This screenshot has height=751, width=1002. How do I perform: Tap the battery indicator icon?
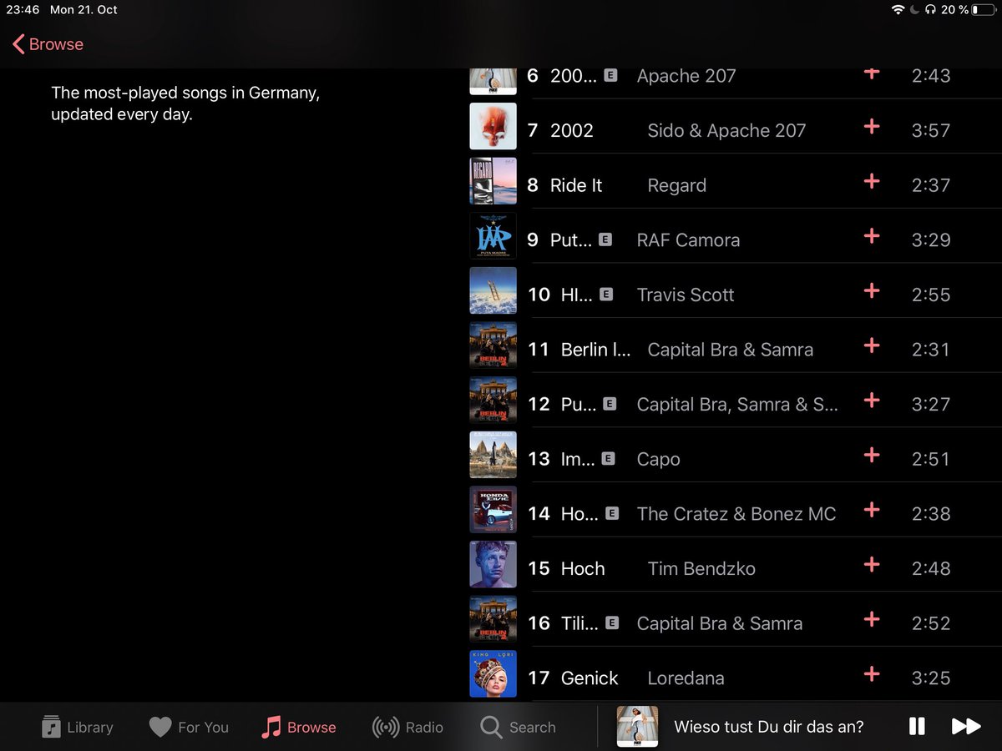click(x=985, y=10)
